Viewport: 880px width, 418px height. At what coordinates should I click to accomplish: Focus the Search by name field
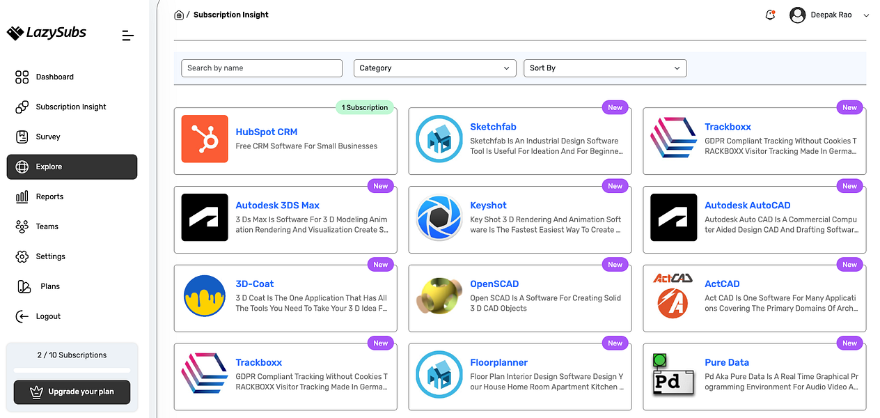point(262,68)
